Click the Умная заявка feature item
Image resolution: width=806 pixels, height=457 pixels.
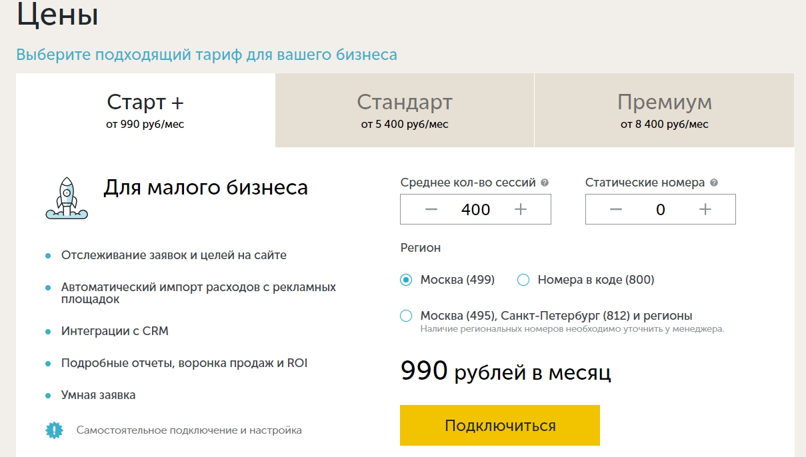click(x=98, y=395)
